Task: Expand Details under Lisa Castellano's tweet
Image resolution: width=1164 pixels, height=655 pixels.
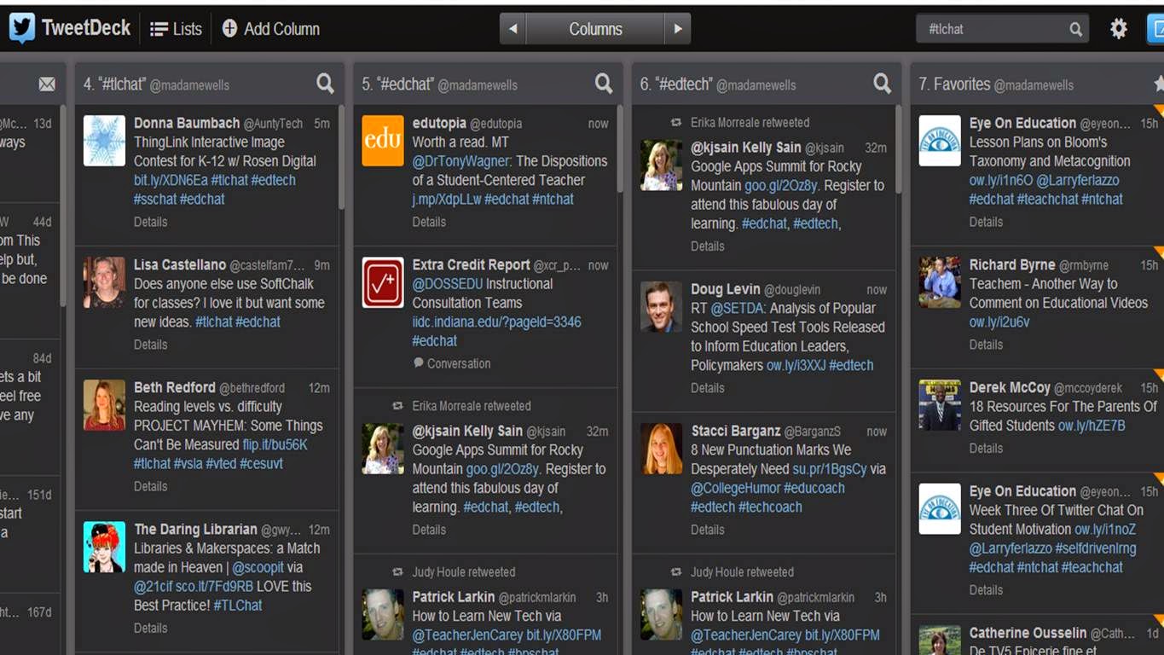Action: click(x=150, y=345)
